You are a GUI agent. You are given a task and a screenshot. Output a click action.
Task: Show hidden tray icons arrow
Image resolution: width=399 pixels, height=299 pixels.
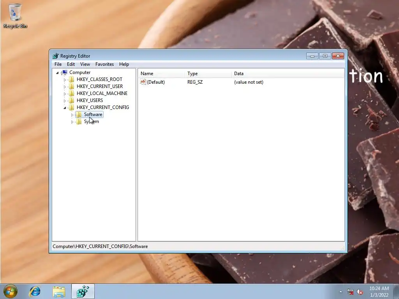(x=341, y=292)
